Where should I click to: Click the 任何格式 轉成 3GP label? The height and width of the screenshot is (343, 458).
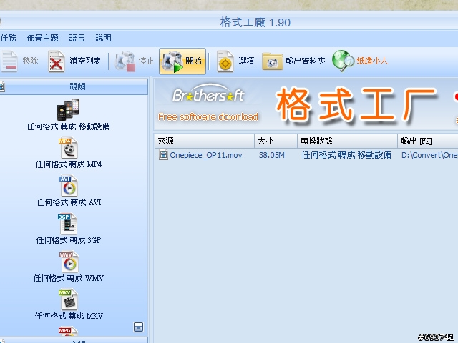69,240
